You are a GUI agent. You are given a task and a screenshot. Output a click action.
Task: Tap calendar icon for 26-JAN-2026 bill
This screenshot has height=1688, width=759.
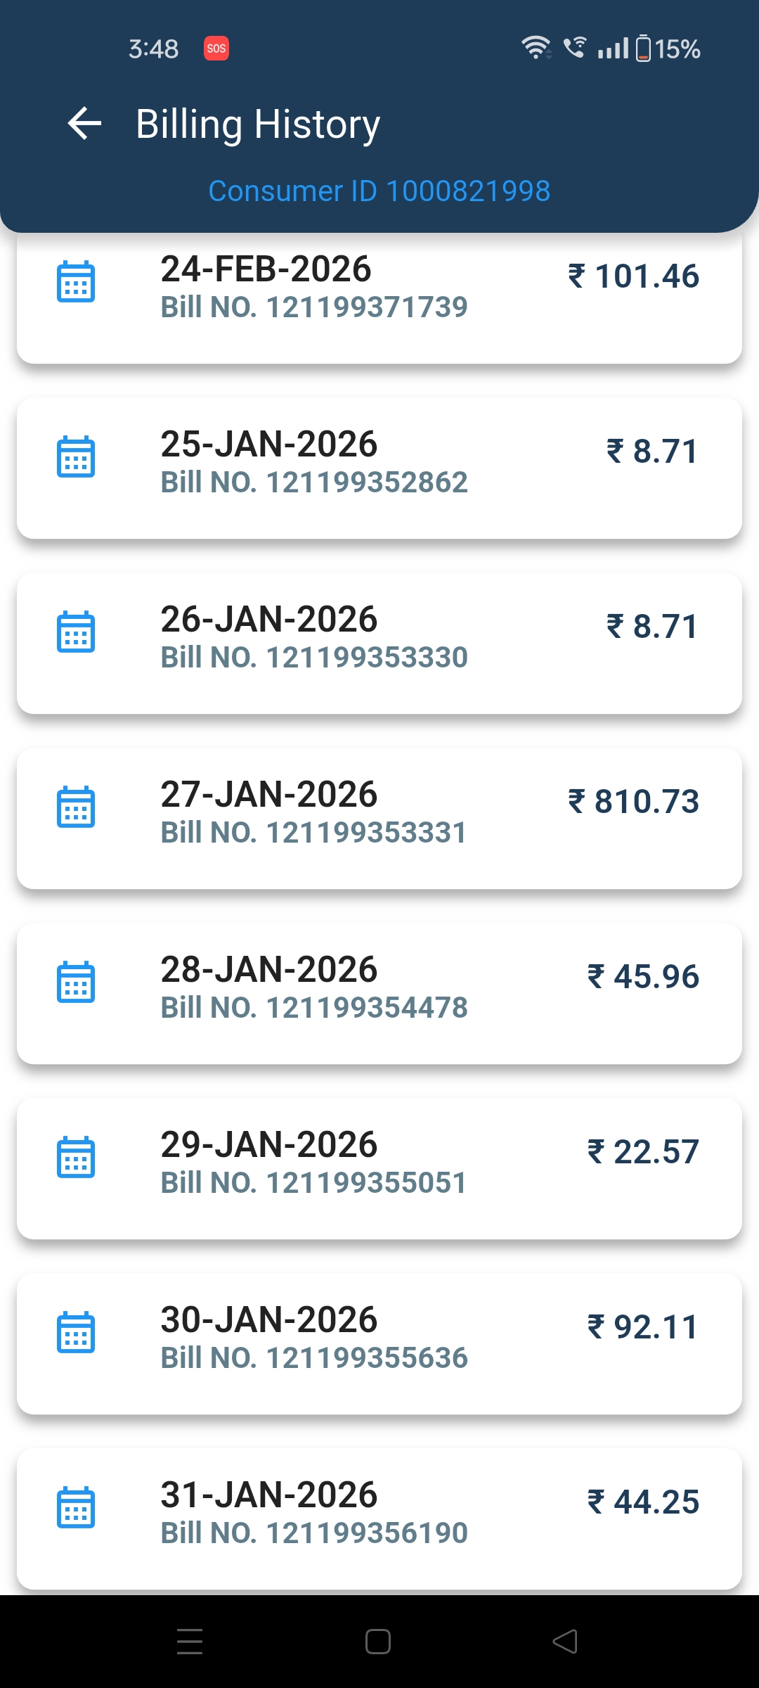(76, 632)
